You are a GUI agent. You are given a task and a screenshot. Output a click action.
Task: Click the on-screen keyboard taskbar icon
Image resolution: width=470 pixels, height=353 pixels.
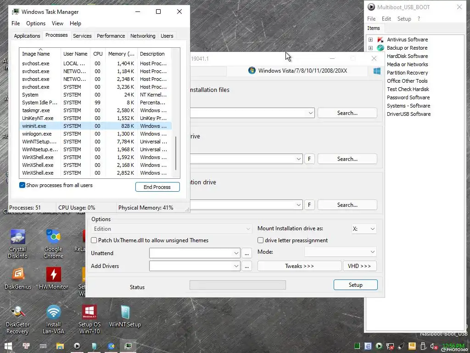(x=43, y=346)
